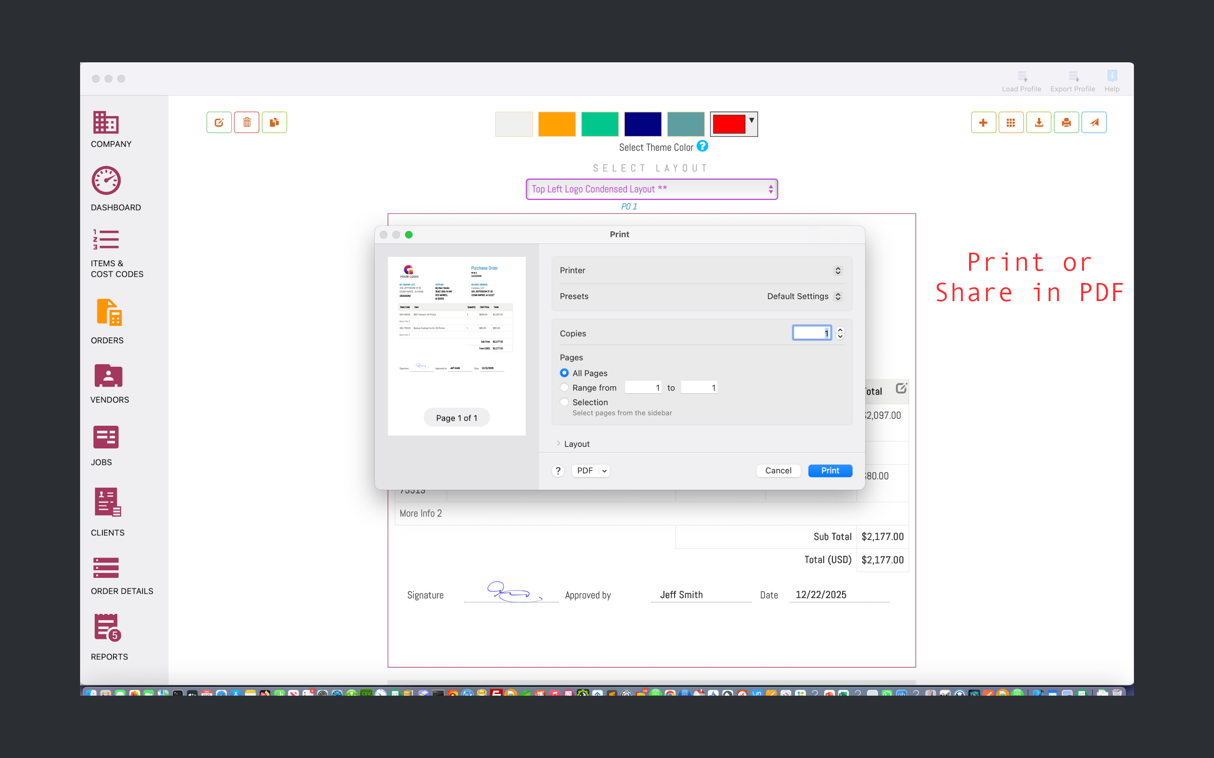
Task: Cancel the print dialog
Action: [x=778, y=470]
